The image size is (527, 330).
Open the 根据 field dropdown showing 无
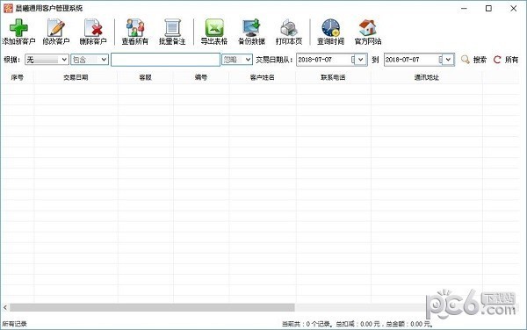tap(47, 60)
